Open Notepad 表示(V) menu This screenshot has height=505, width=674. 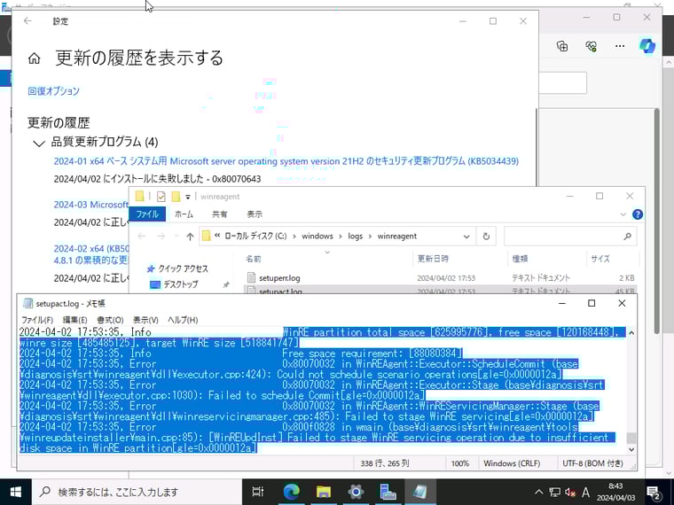pos(145,320)
